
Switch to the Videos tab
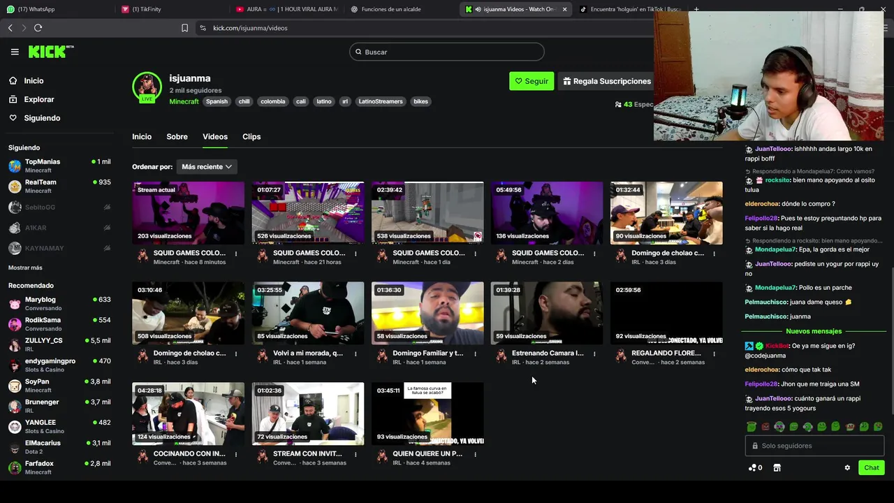pyautogui.click(x=215, y=137)
